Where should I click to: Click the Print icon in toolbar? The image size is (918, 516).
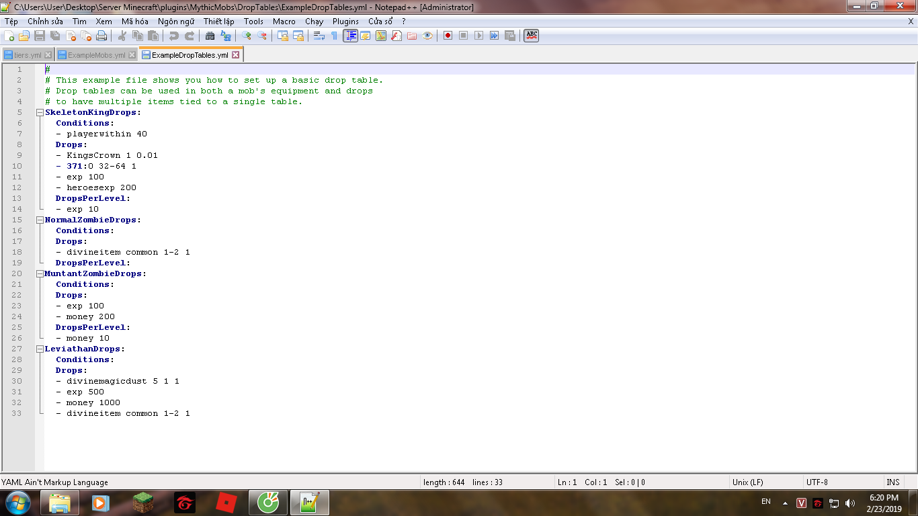[x=101, y=36]
